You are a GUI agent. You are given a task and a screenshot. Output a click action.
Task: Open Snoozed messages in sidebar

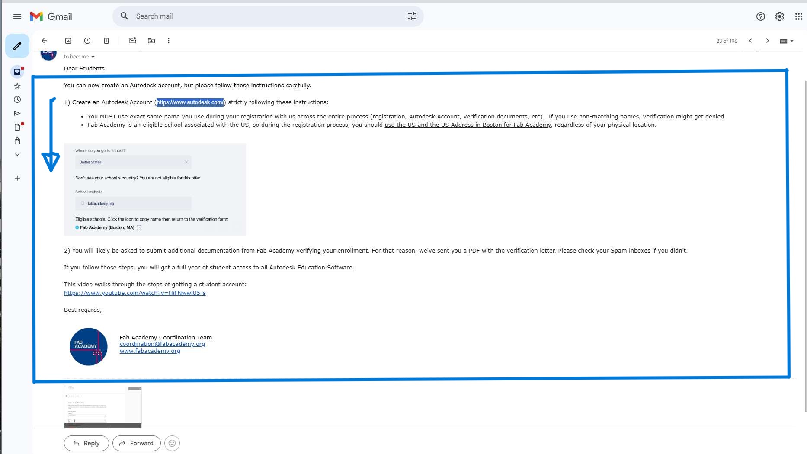(x=17, y=99)
